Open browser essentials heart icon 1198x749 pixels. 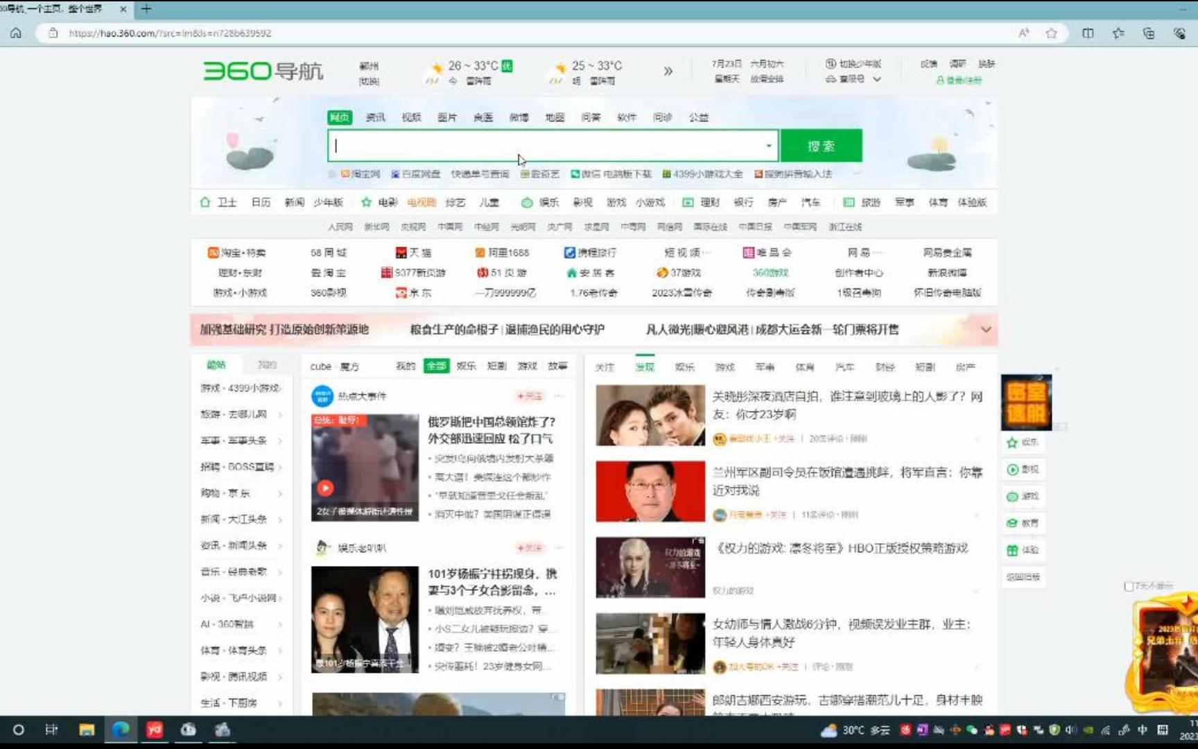coord(1179,33)
